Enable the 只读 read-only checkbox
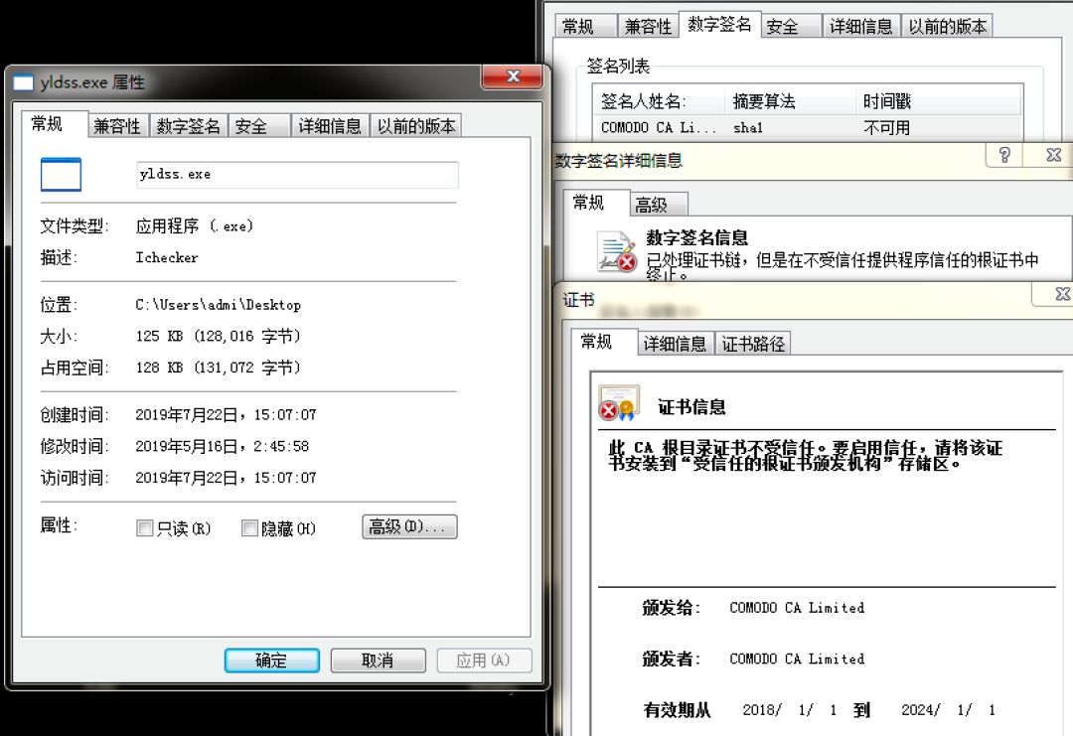Screen dimensions: 1073x736 pos(145,528)
